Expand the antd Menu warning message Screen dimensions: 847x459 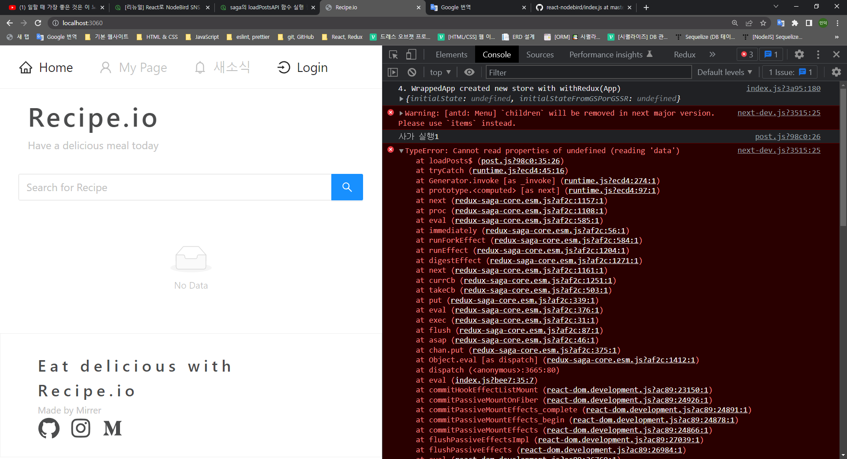point(401,113)
